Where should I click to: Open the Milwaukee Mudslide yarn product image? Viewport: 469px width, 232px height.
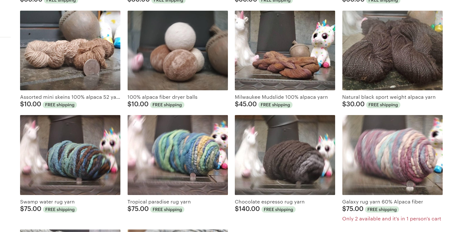click(285, 50)
